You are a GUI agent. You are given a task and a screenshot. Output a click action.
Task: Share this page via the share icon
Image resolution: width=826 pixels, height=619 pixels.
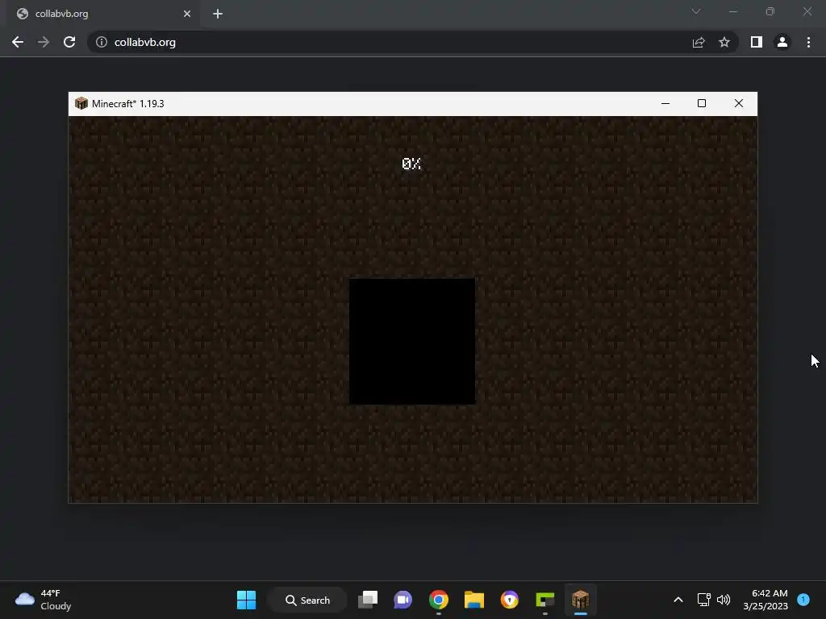[x=699, y=42]
